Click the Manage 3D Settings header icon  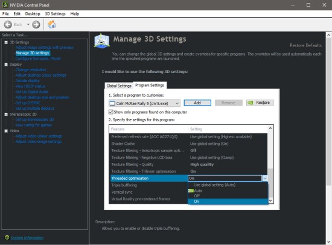pos(101,40)
